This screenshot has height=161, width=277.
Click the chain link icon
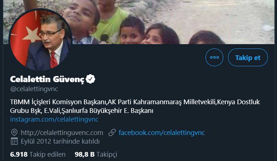click(112, 132)
